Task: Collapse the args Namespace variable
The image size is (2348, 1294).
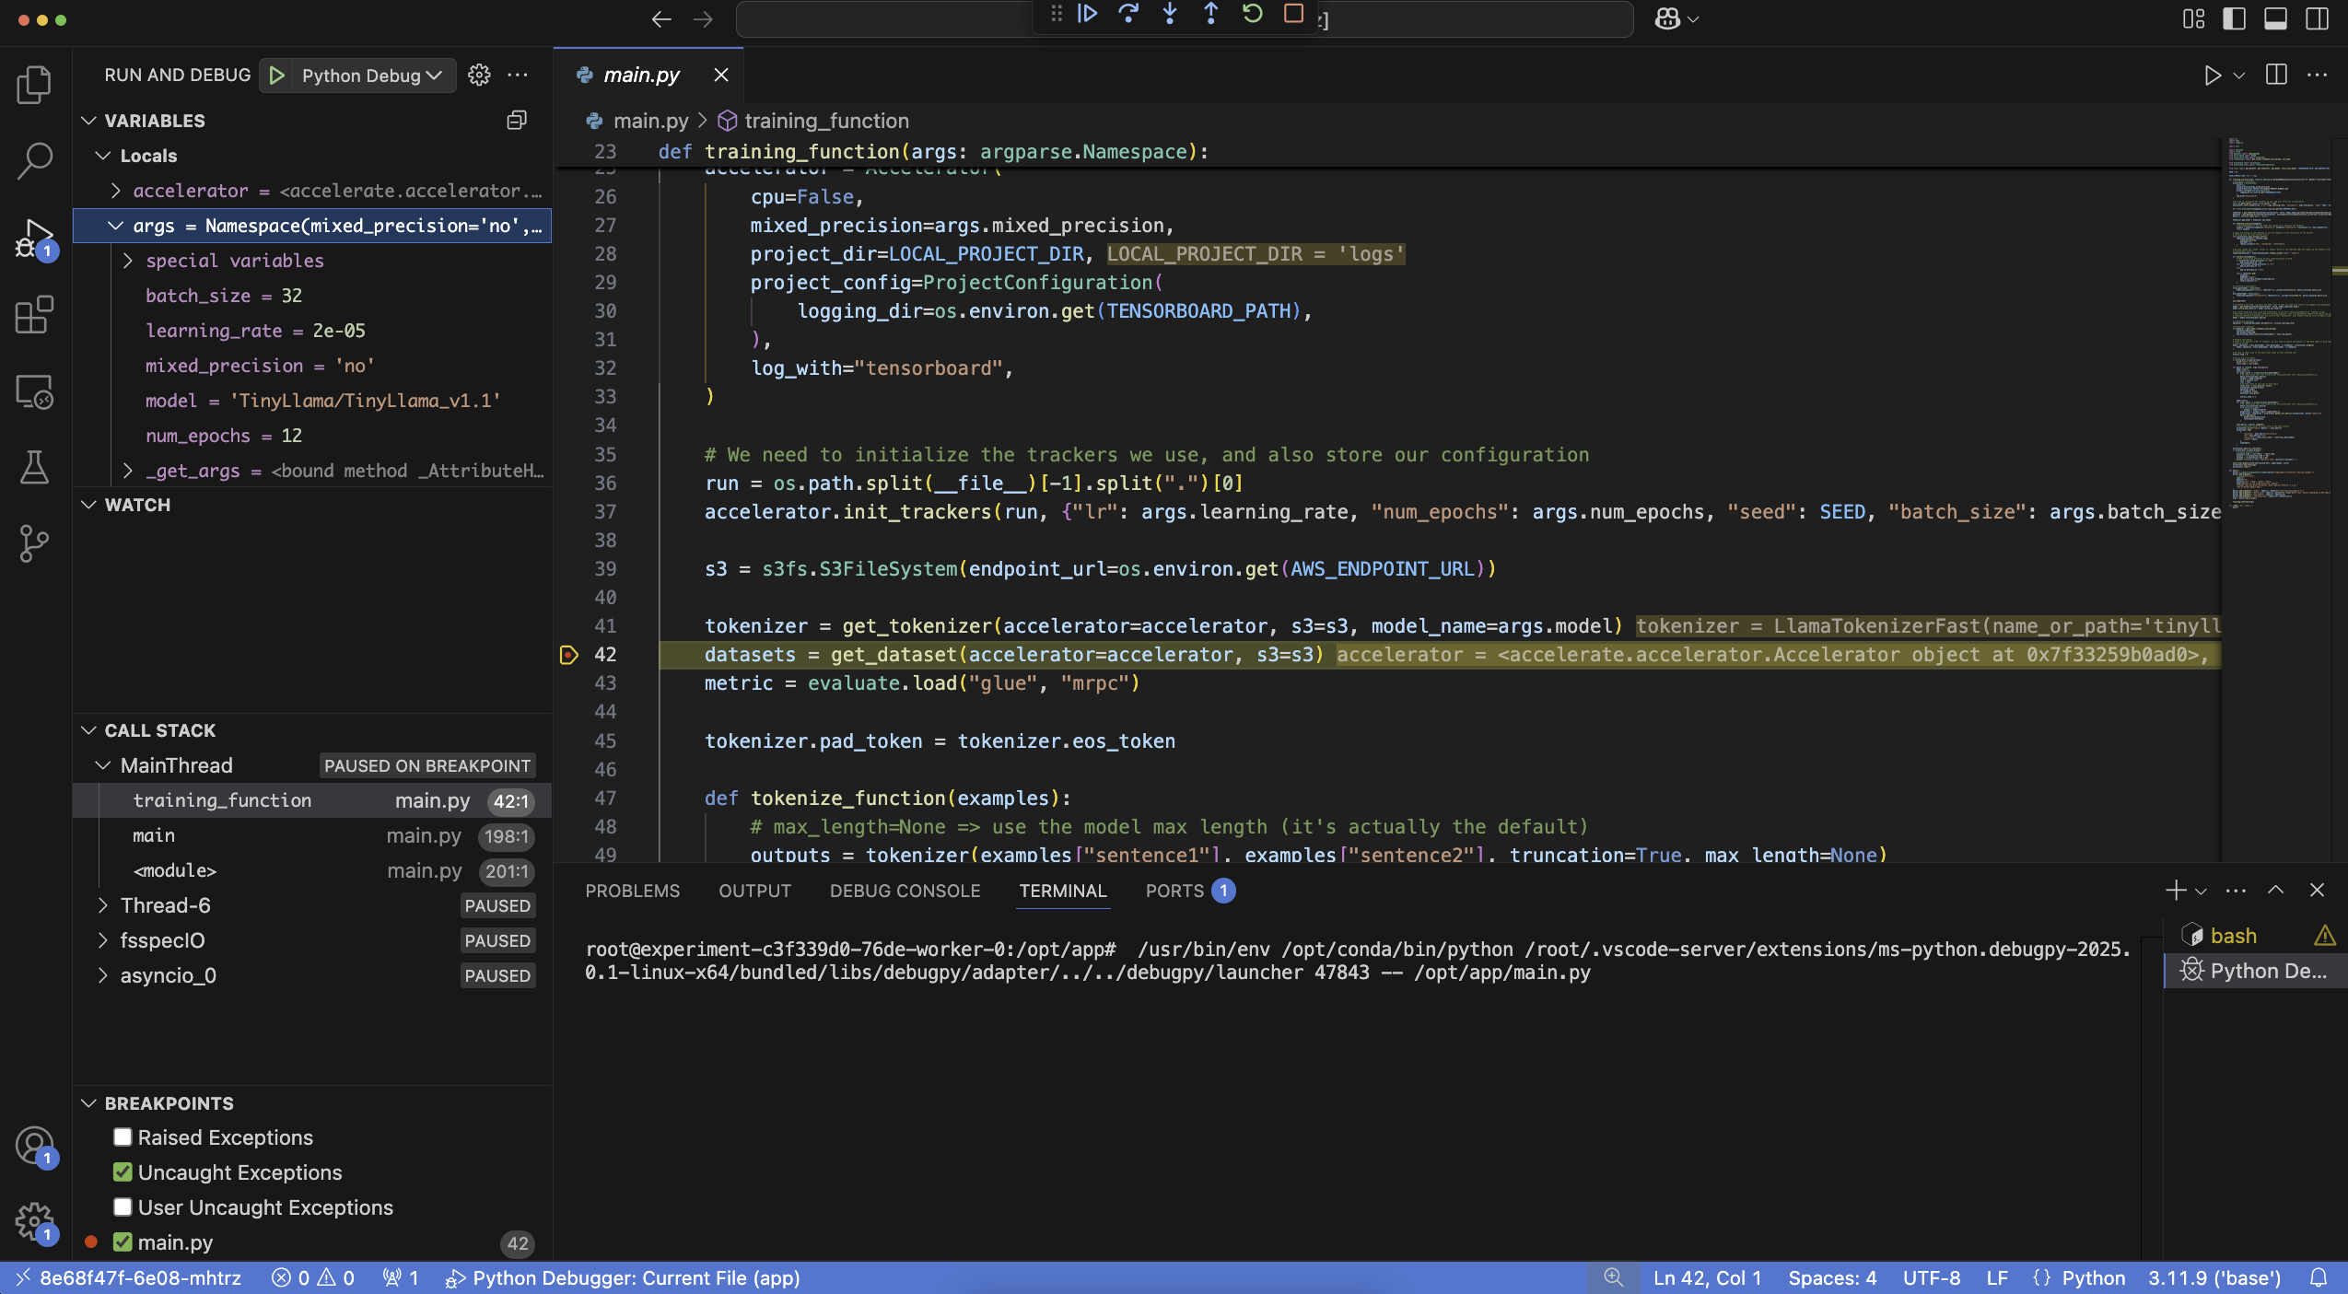Action: (116, 226)
